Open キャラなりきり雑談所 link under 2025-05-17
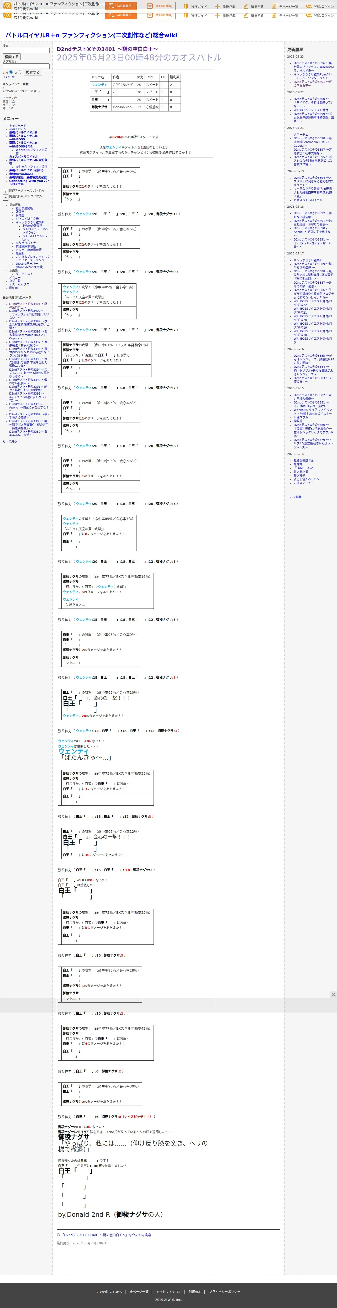 point(308,260)
